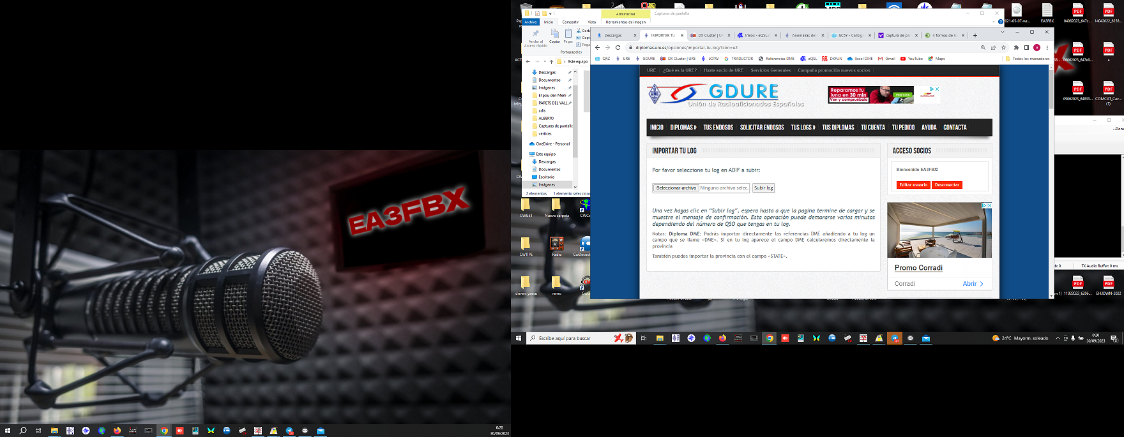Expand the DIPLOMAS menu on GDURE
Viewport: 1124px width, 437px height.
pyautogui.click(x=683, y=128)
